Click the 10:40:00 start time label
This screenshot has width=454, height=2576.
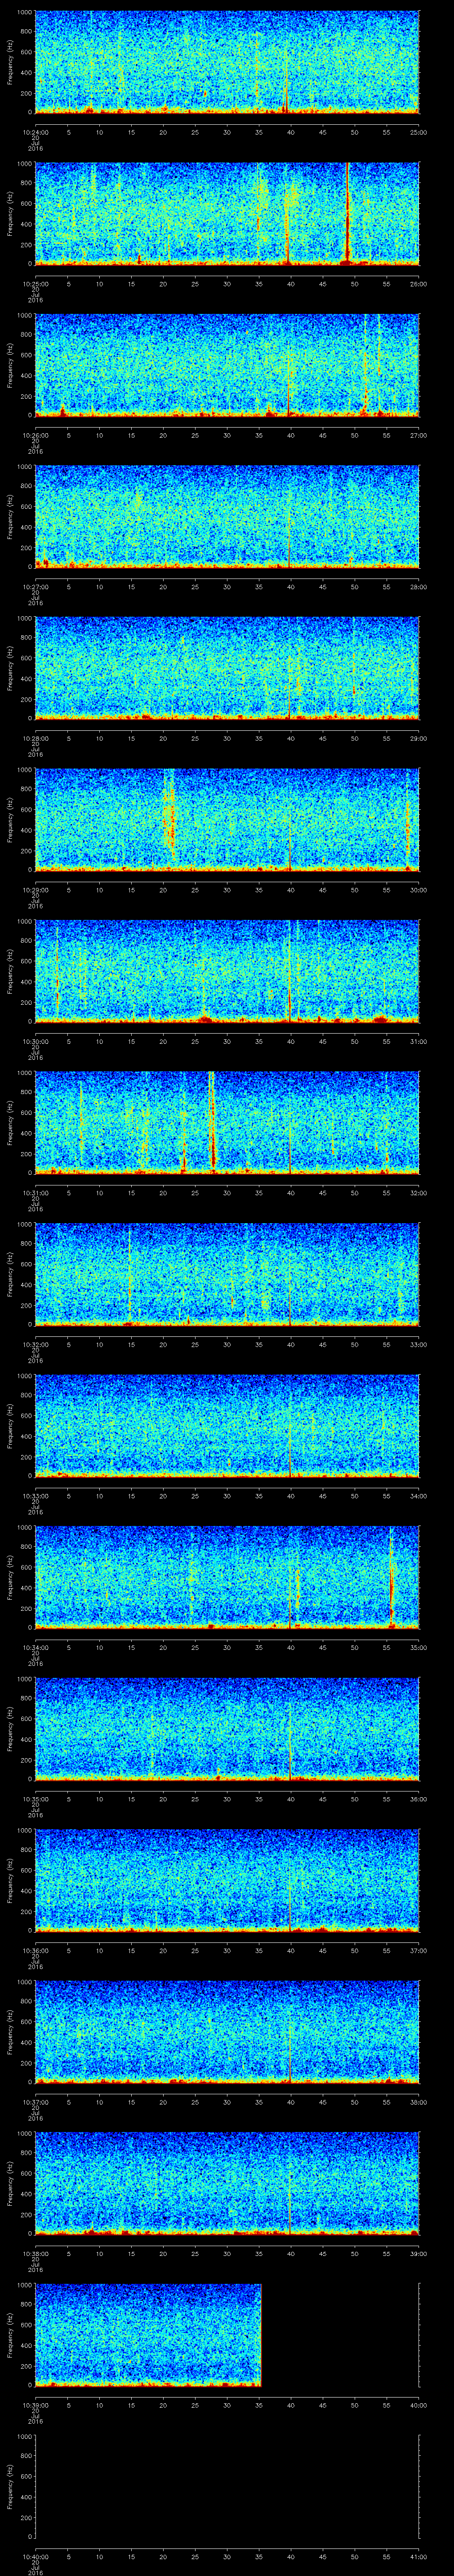[x=35, y=2556]
